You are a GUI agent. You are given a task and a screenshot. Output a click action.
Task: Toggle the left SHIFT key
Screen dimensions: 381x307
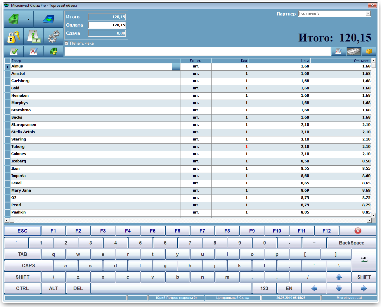tap(22, 277)
